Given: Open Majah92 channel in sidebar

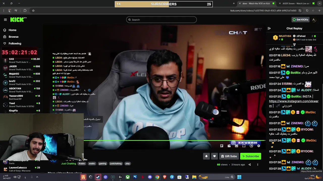Looking at the screenshot, I should [21, 75].
